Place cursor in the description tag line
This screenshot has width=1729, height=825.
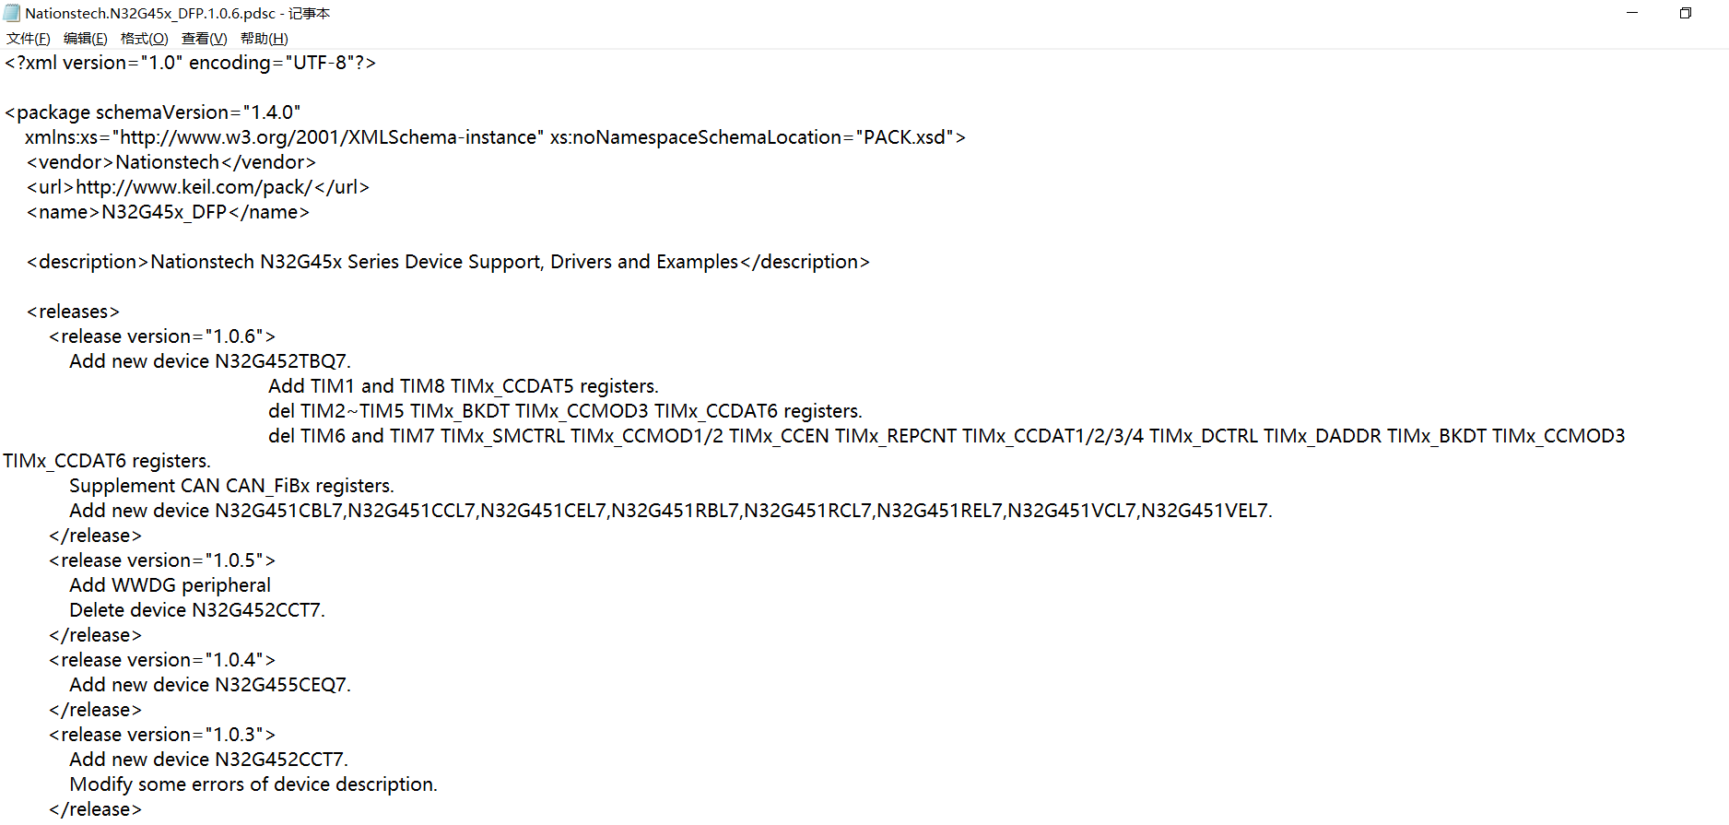coord(448,262)
